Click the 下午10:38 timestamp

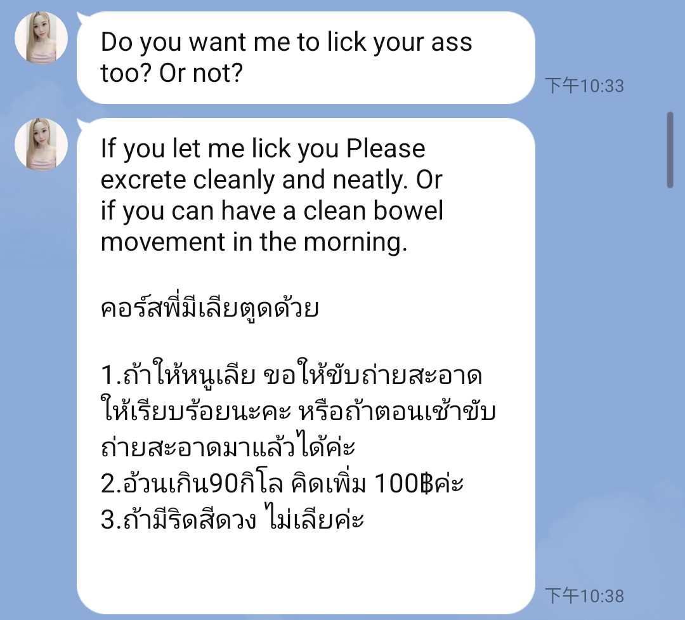(584, 596)
